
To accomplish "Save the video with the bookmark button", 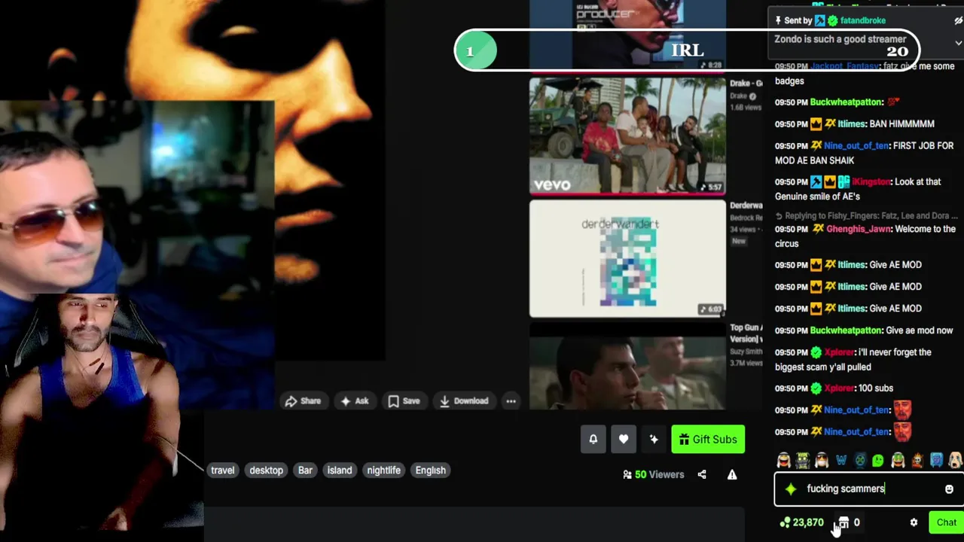I will [404, 401].
